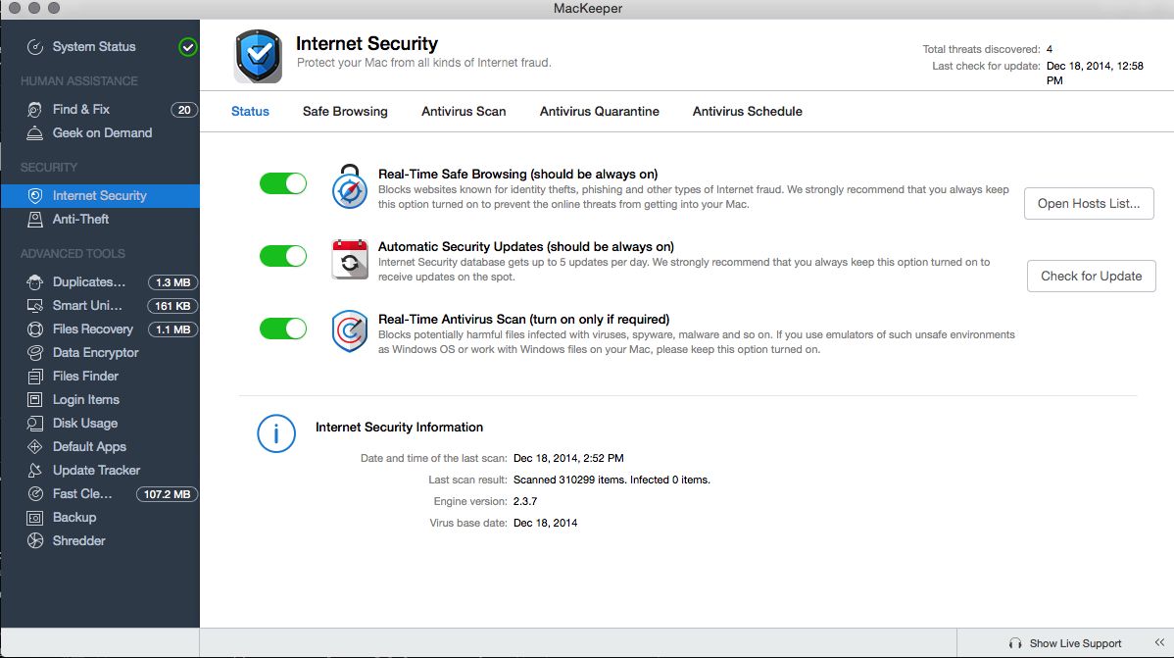This screenshot has height=658, width=1174.
Task: Open the Backup tool label
Action: tap(74, 518)
